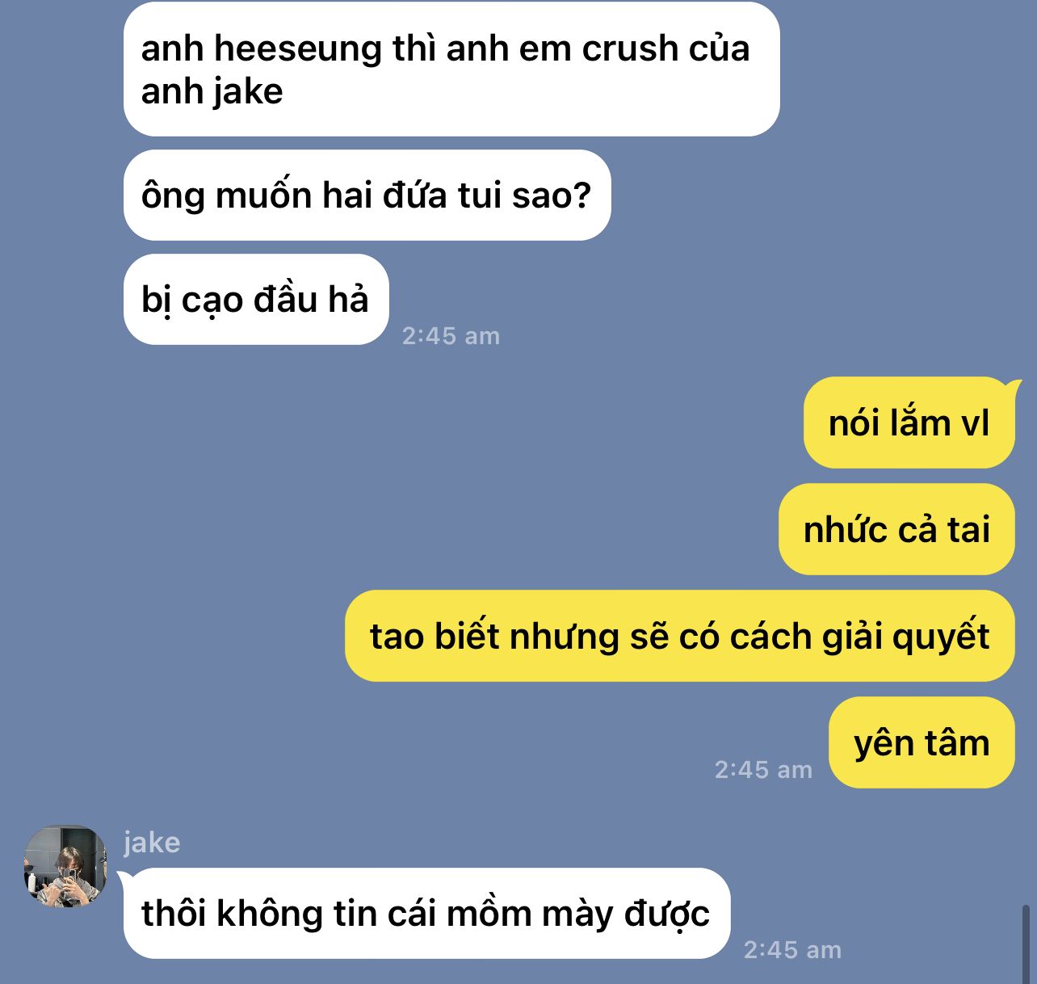Tap the yellow 'nói lắm vl' bubble
This screenshot has height=984, width=1037.
click(x=909, y=423)
